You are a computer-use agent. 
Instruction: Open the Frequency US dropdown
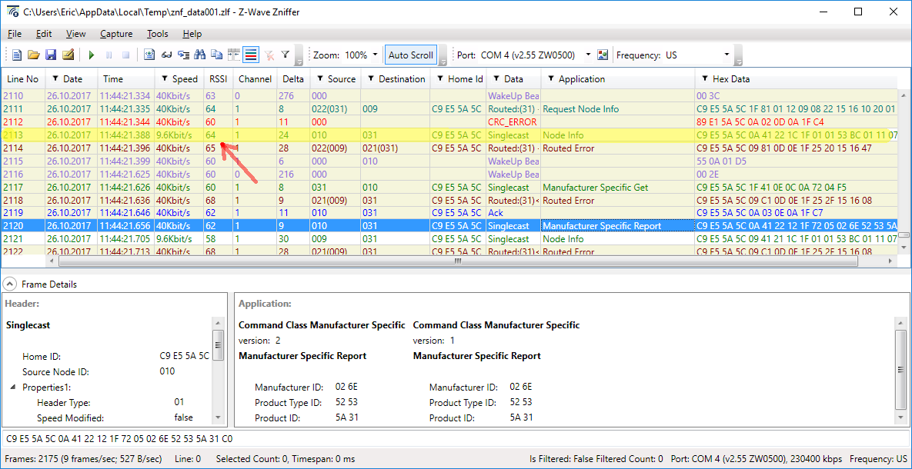[726, 55]
